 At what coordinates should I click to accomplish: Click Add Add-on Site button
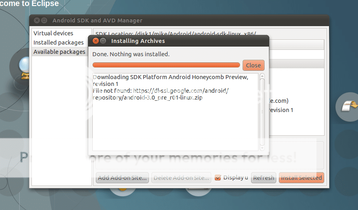point(122,178)
